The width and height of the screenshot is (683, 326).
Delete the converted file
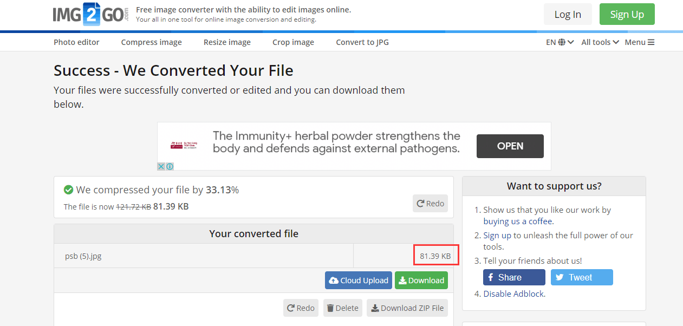coord(342,308)
